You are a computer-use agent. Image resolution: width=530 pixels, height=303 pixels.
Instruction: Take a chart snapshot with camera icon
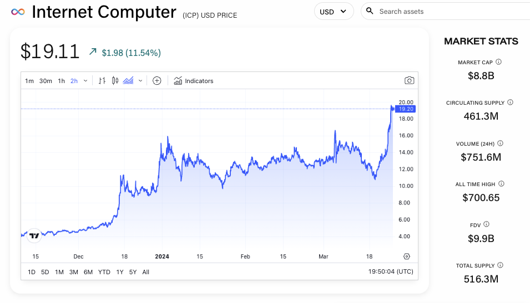[x=409, y=81]
